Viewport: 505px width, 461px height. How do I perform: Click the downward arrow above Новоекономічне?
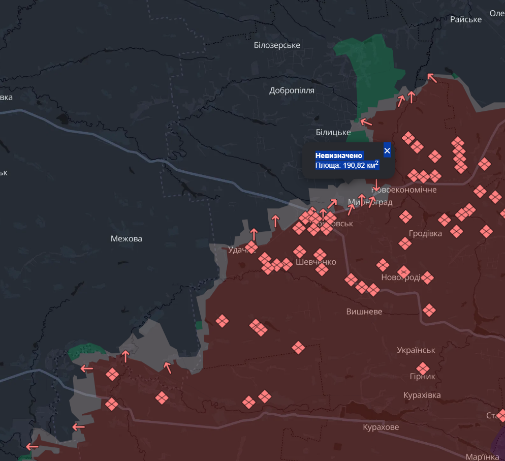coord(376,186)
